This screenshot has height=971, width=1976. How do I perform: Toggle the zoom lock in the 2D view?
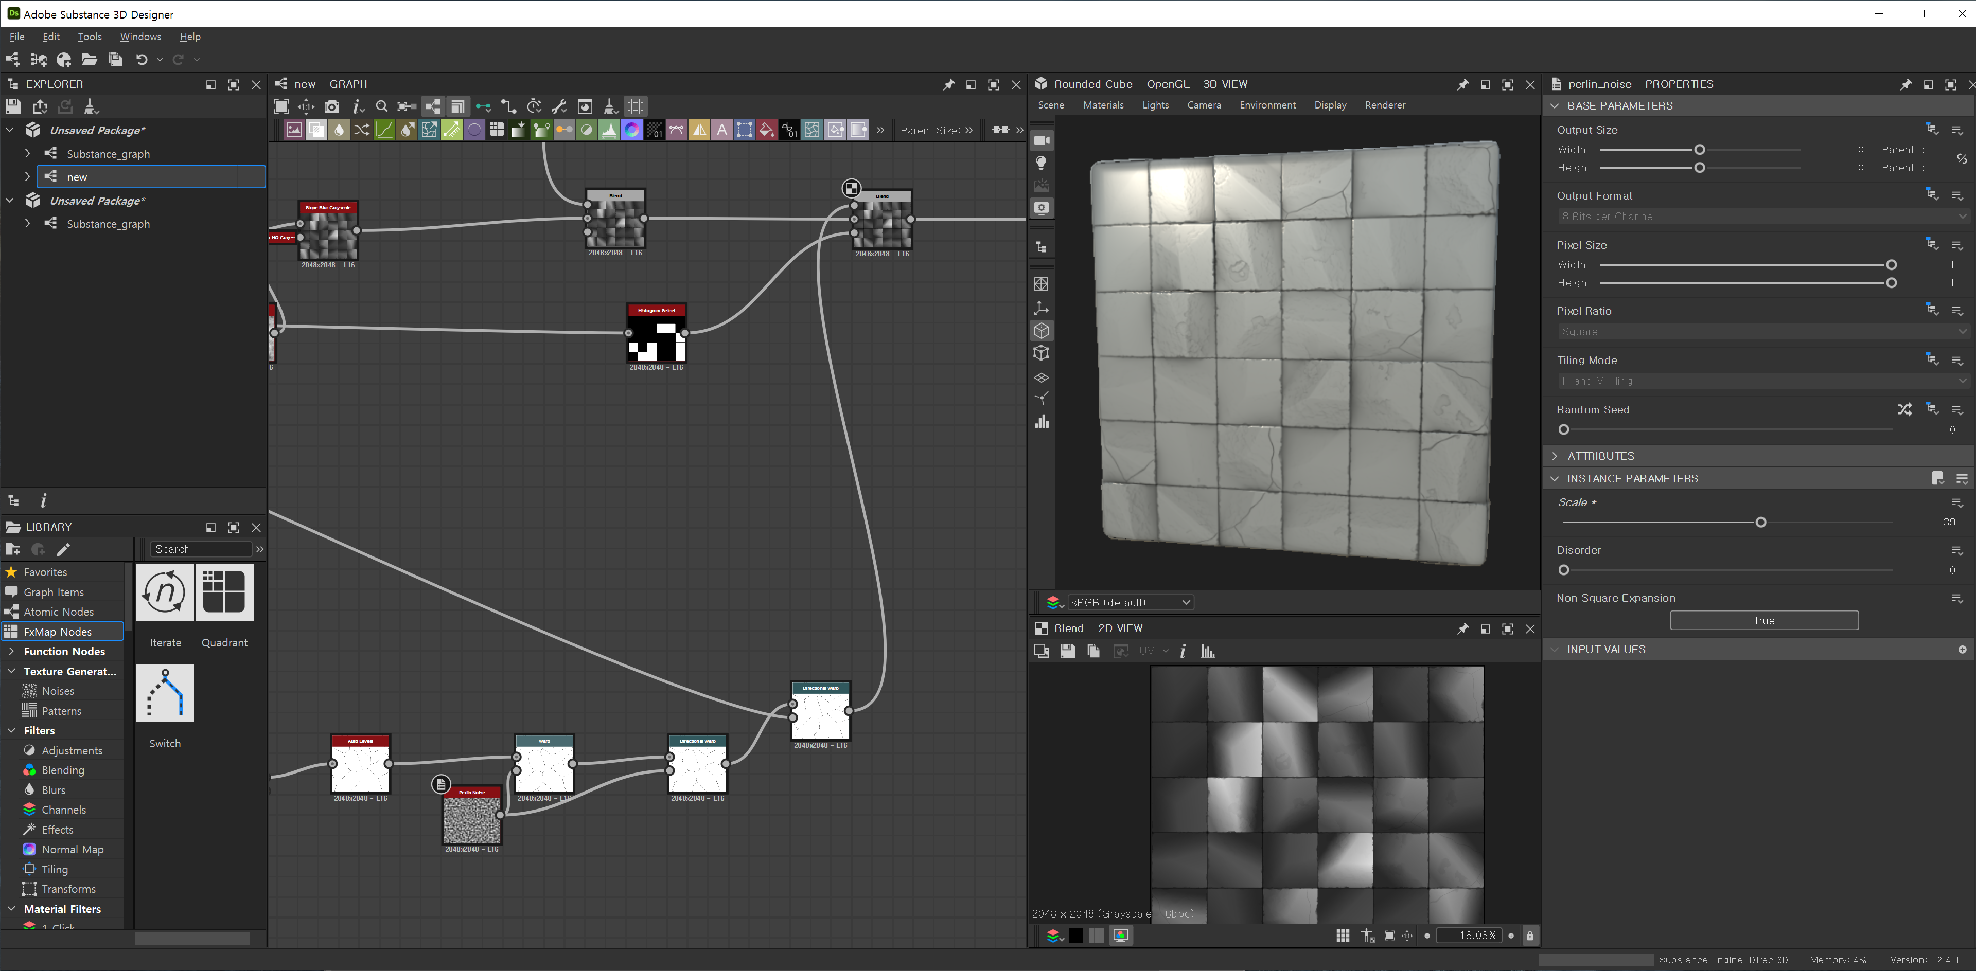[1529, 936]
